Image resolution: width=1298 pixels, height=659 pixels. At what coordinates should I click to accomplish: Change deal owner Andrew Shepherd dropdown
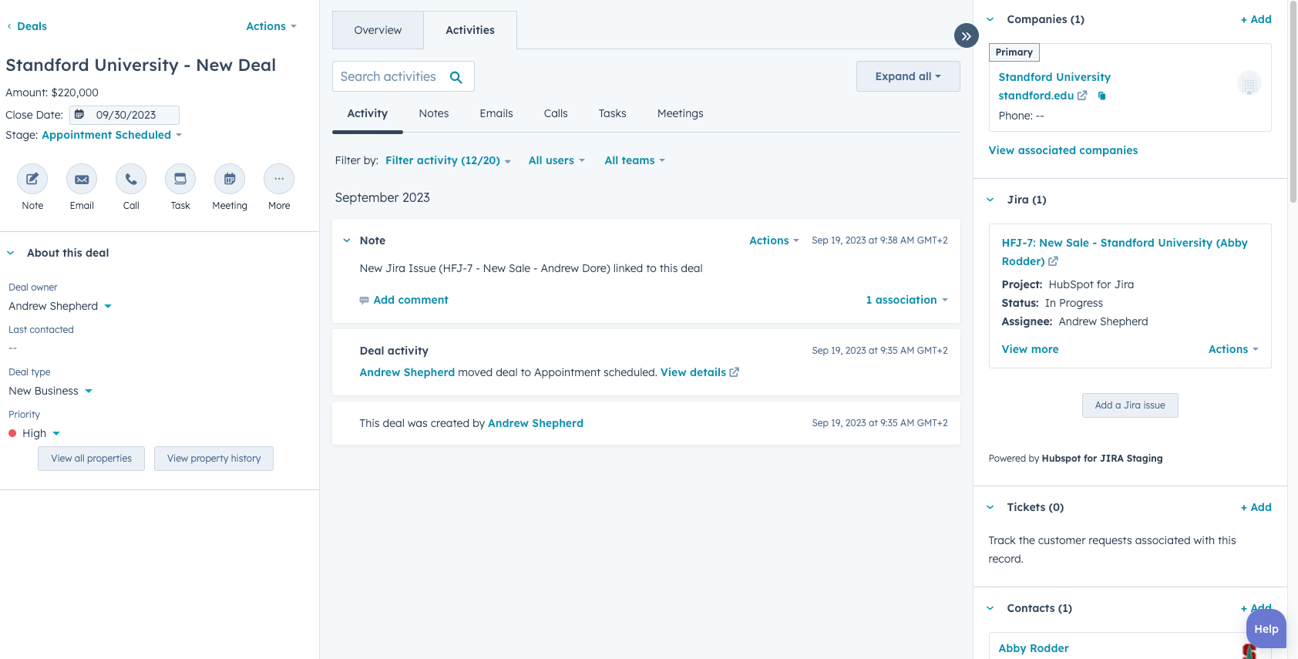[60, 306]
